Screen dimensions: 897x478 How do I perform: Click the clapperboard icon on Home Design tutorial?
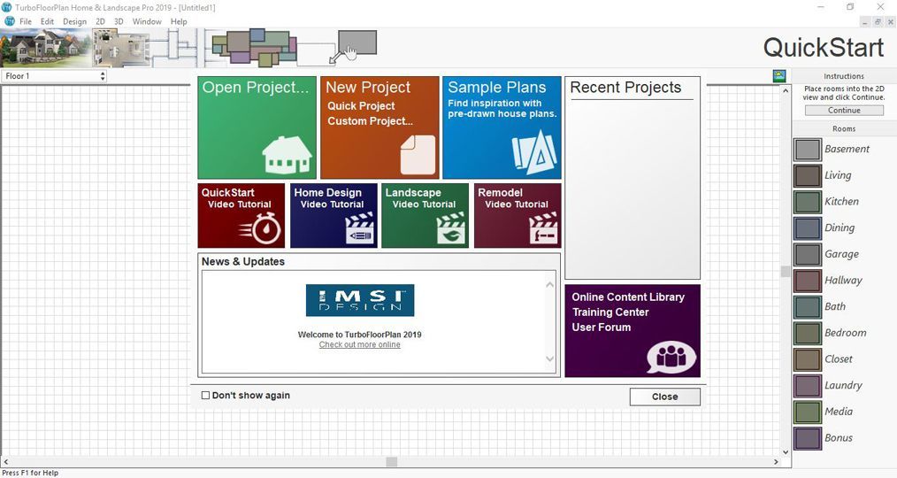(360, 228)
